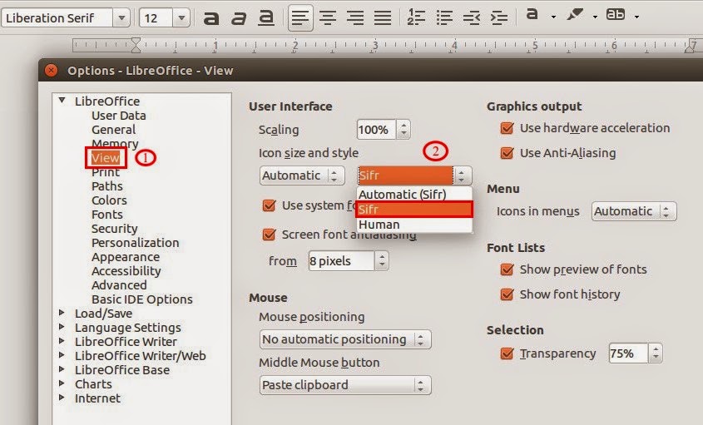Click the horizontal ruler left indent marker
This screenshot has width=703, height=425.
(136, 45)
